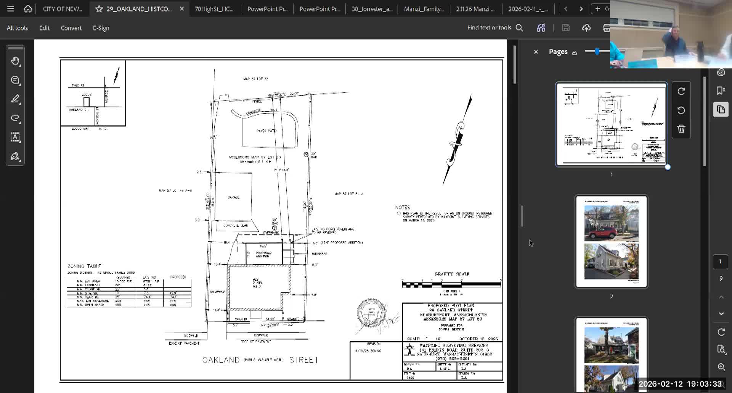Rotate page 1 thumbnail clockwise
This screenshot has width=732, height=393.
coord(681,91)
